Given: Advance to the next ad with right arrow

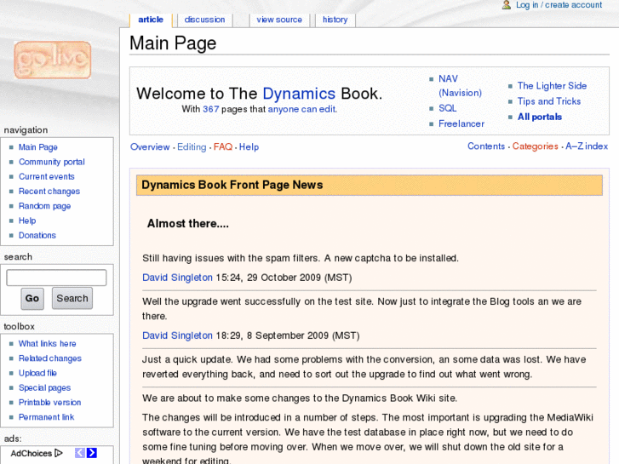Looking at the screenshot, I should pos(92,453).
